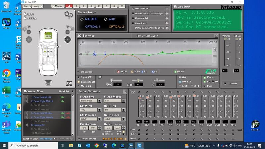The height and width of the screenshot is (149, 265).
Task: Expand the Filter Settings panel with the corner icon
Action: coord(125,91)
